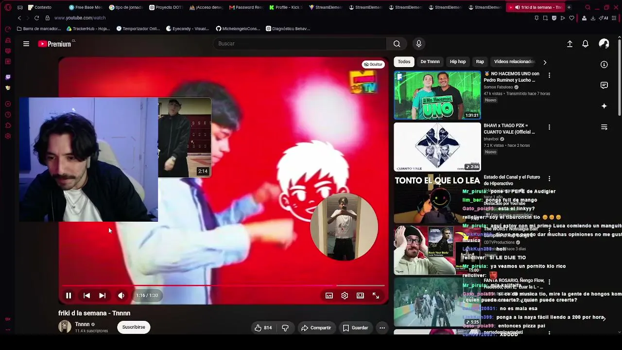The height and width of the screenshot is (350, 622).
Task: Open the circular channel end-screen element
Action: tap(344, 227)
